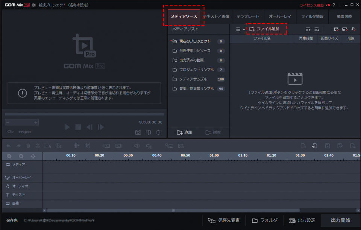This screenshot has height=230, width=361.
Task: Switch preview mode to Project
Action: point(25,132)
